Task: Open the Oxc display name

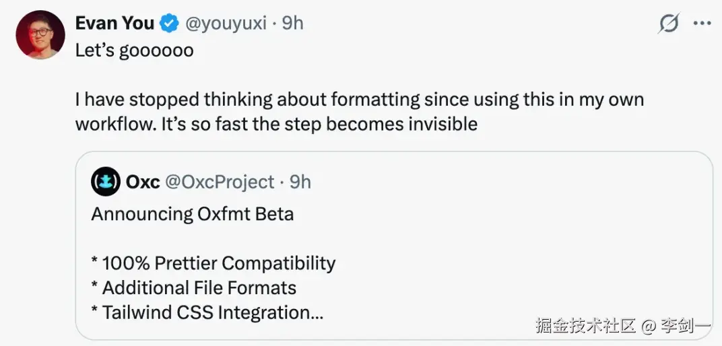Action: [x=143, y=182]
